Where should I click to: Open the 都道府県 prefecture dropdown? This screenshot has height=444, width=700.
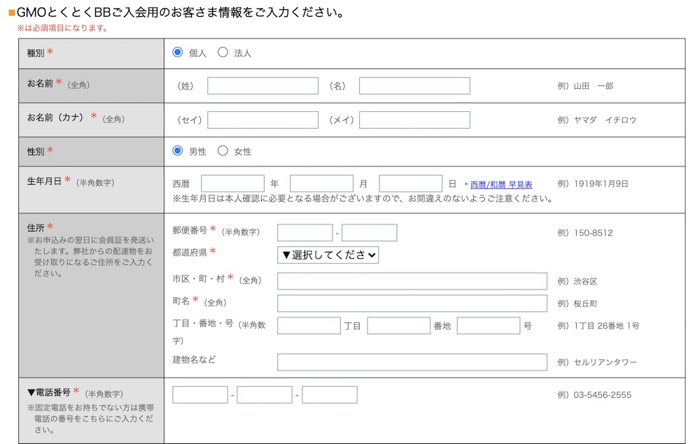tap(328, 255)
